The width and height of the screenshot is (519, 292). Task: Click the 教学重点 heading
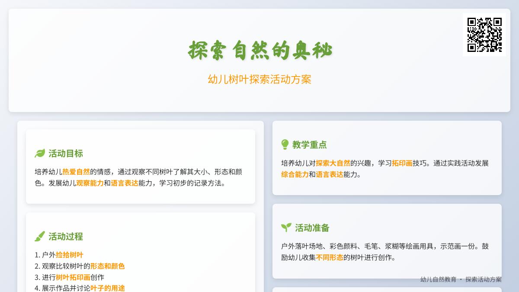pos(310,145)
